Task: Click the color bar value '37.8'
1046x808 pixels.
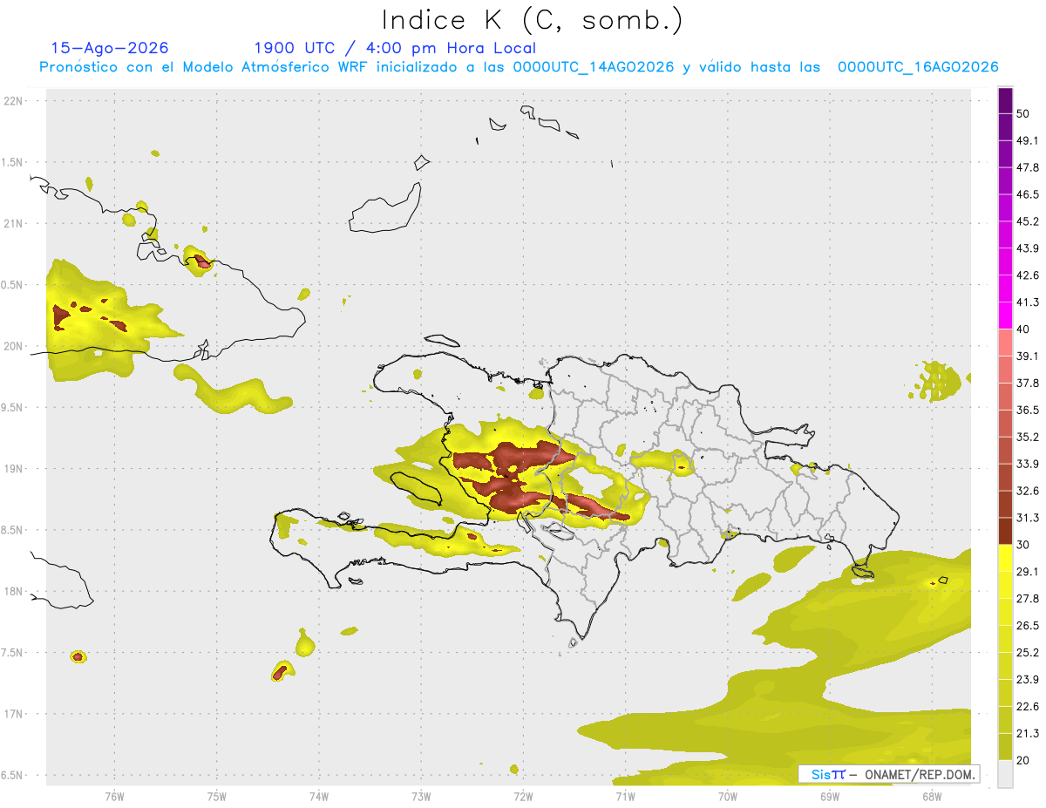Action: pos(1027,383)
